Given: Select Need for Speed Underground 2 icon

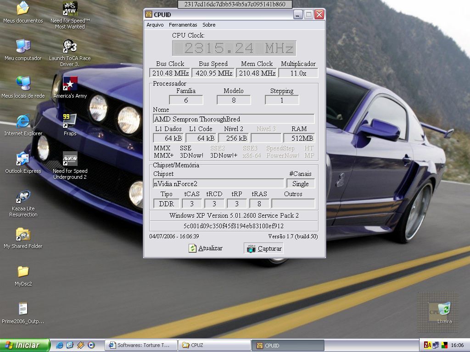Looking at the screenshot, I should click(70, 159).
